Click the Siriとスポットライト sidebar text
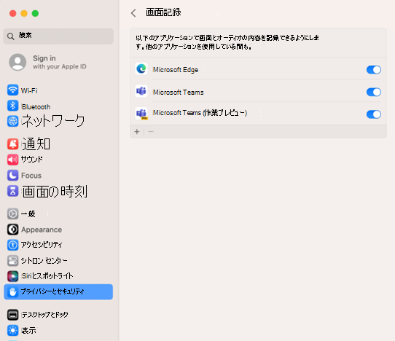 point(47,276)
